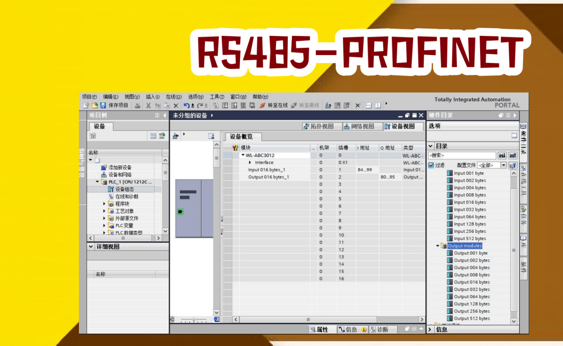Image resolution: width=563 pixels, height=346 pixels.
Task: Open the 工具(T) menu
Action: [x=217, y=97]
